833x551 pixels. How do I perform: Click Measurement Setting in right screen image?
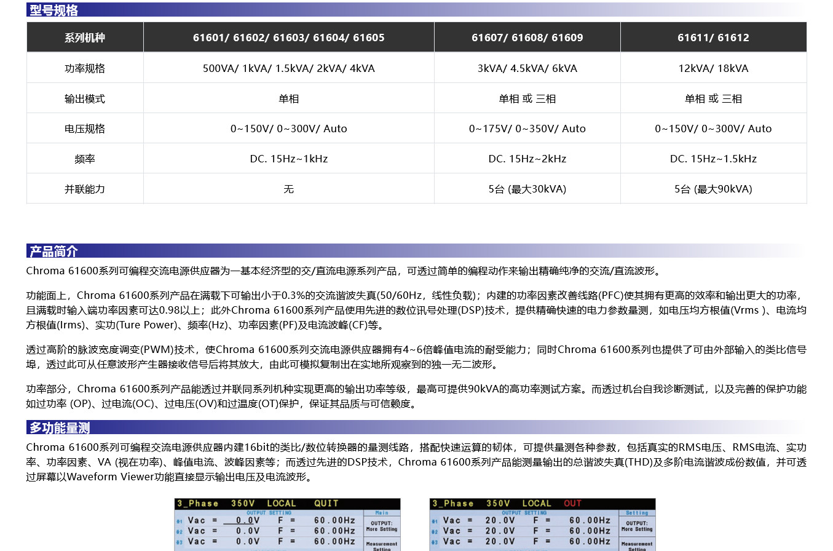pyautogui.click(x=637, y=546)
